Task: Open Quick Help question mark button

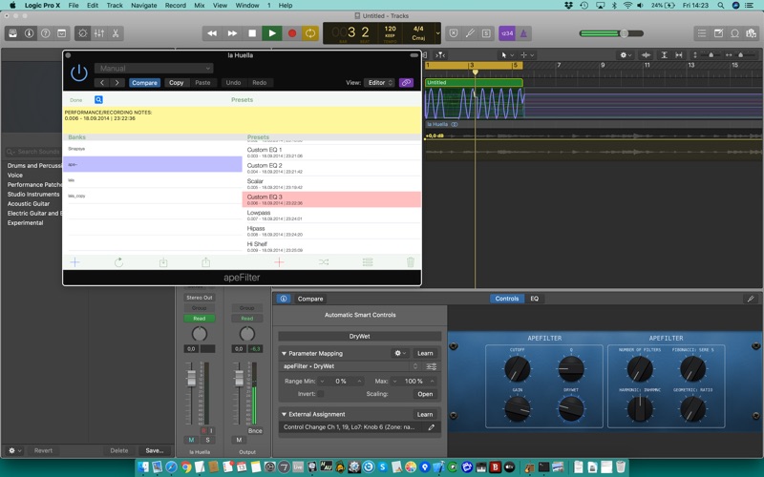Action: tap(45, 33)
